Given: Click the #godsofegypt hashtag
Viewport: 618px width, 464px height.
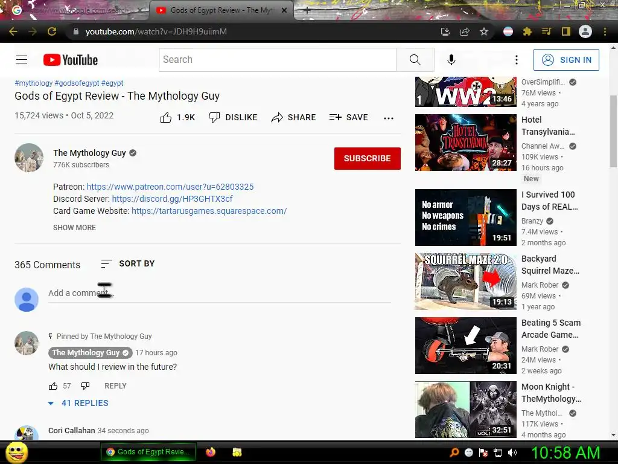Looking at the screenshot, I should tap(77, 83).
